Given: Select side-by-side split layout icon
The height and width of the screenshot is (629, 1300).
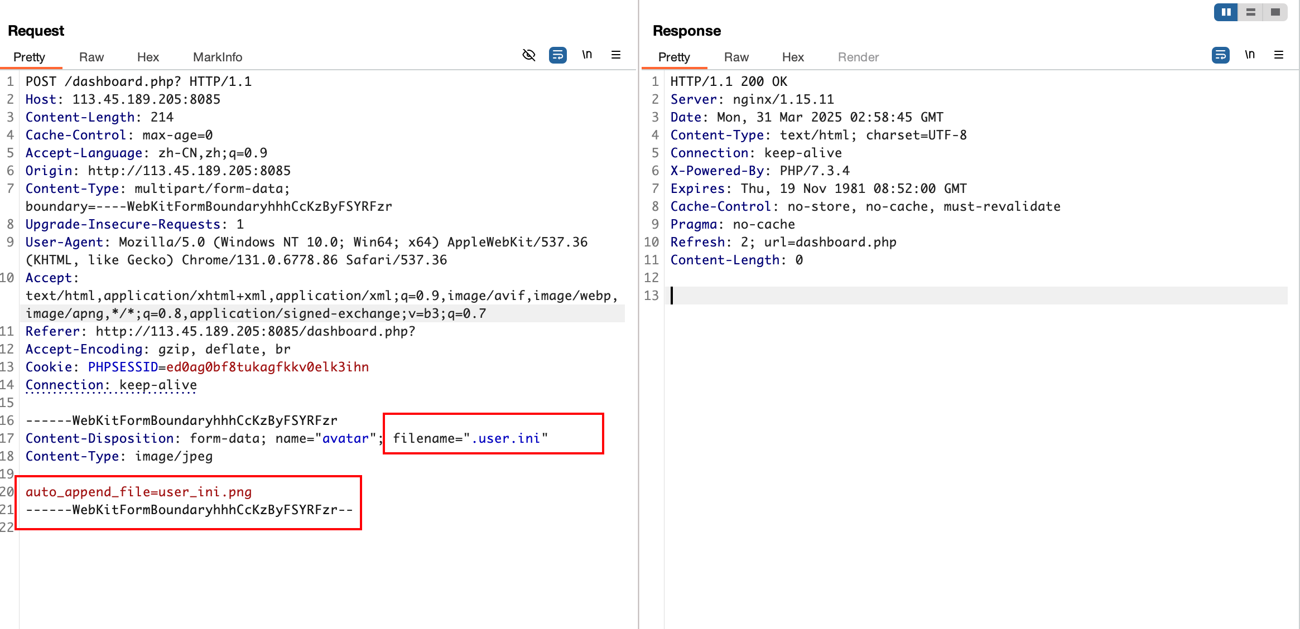Looking at the screenshot, I should (1226, 12).
